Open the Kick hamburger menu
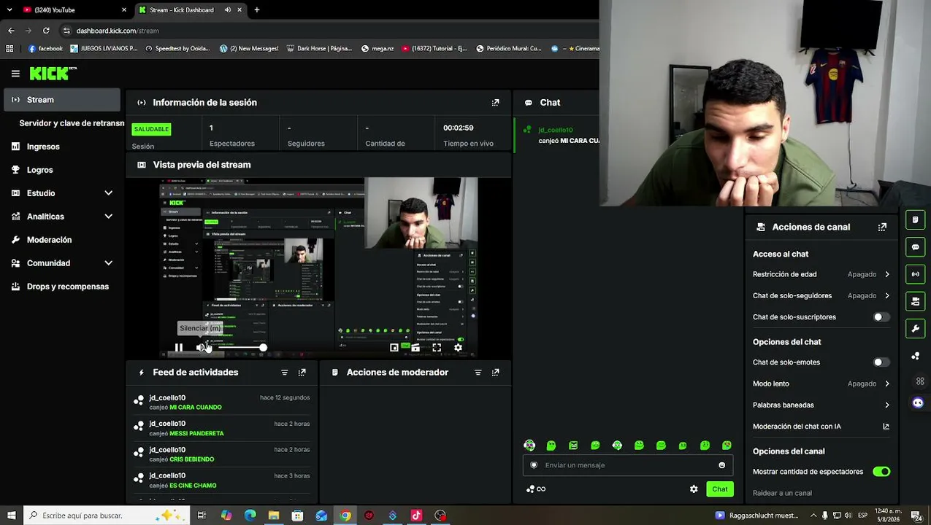 15,73
